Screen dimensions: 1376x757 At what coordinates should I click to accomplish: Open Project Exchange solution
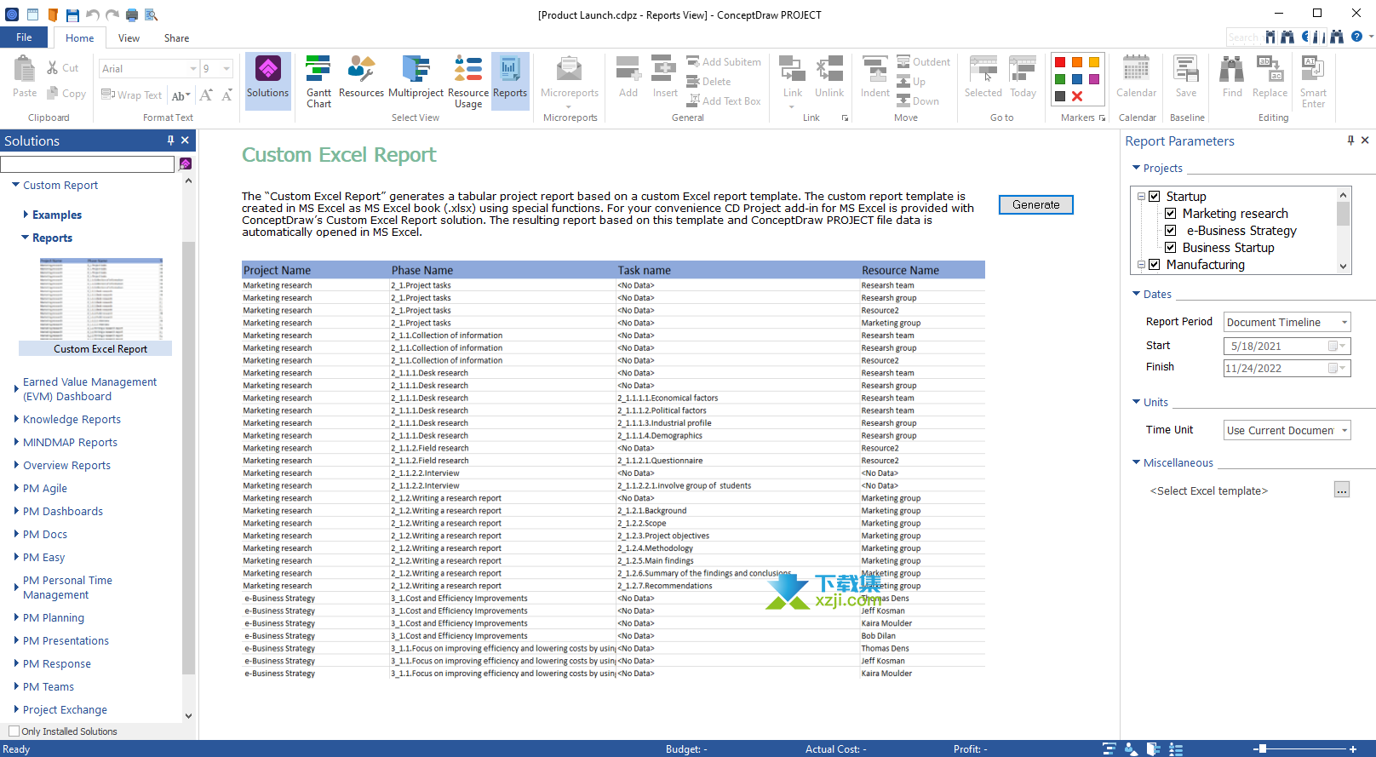[65, 710]
